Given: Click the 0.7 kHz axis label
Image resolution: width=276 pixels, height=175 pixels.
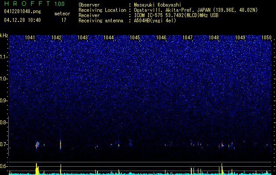Looking at the screenshot, I should point(4,144).
